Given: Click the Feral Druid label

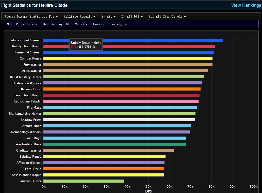Looking at the screenshot, I should [33, 169].
